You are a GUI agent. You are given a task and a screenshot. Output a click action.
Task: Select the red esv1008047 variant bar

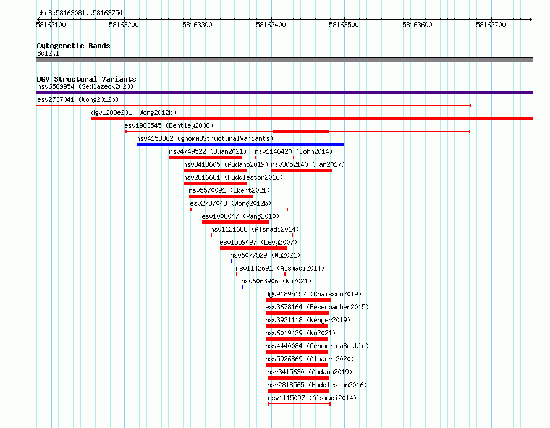point(235,222)
